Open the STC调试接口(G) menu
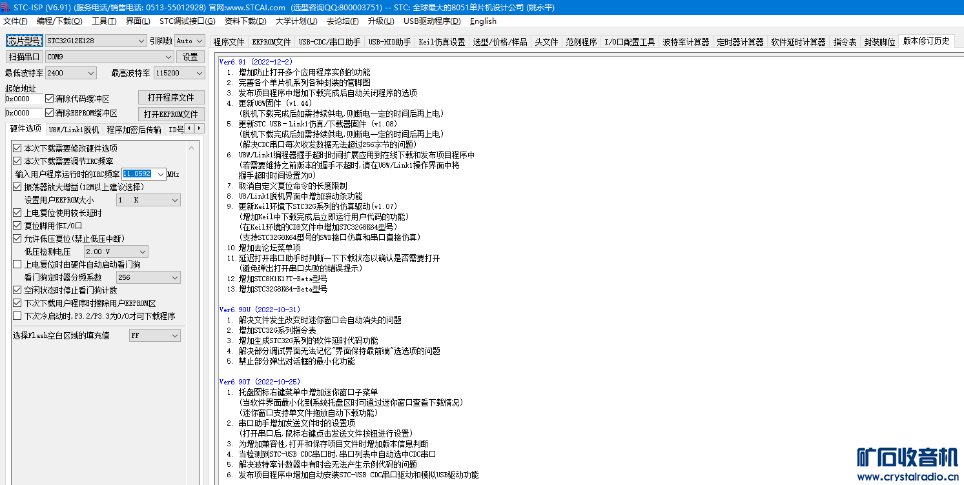 [187, 21]
